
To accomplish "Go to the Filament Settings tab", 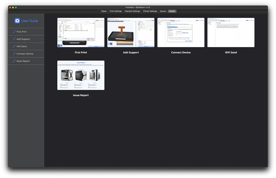I will click(132, 11).
